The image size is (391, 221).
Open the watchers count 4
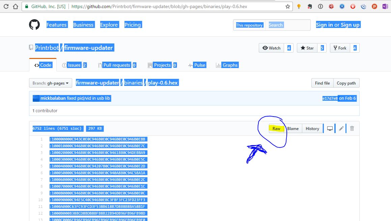click(289, 48)
